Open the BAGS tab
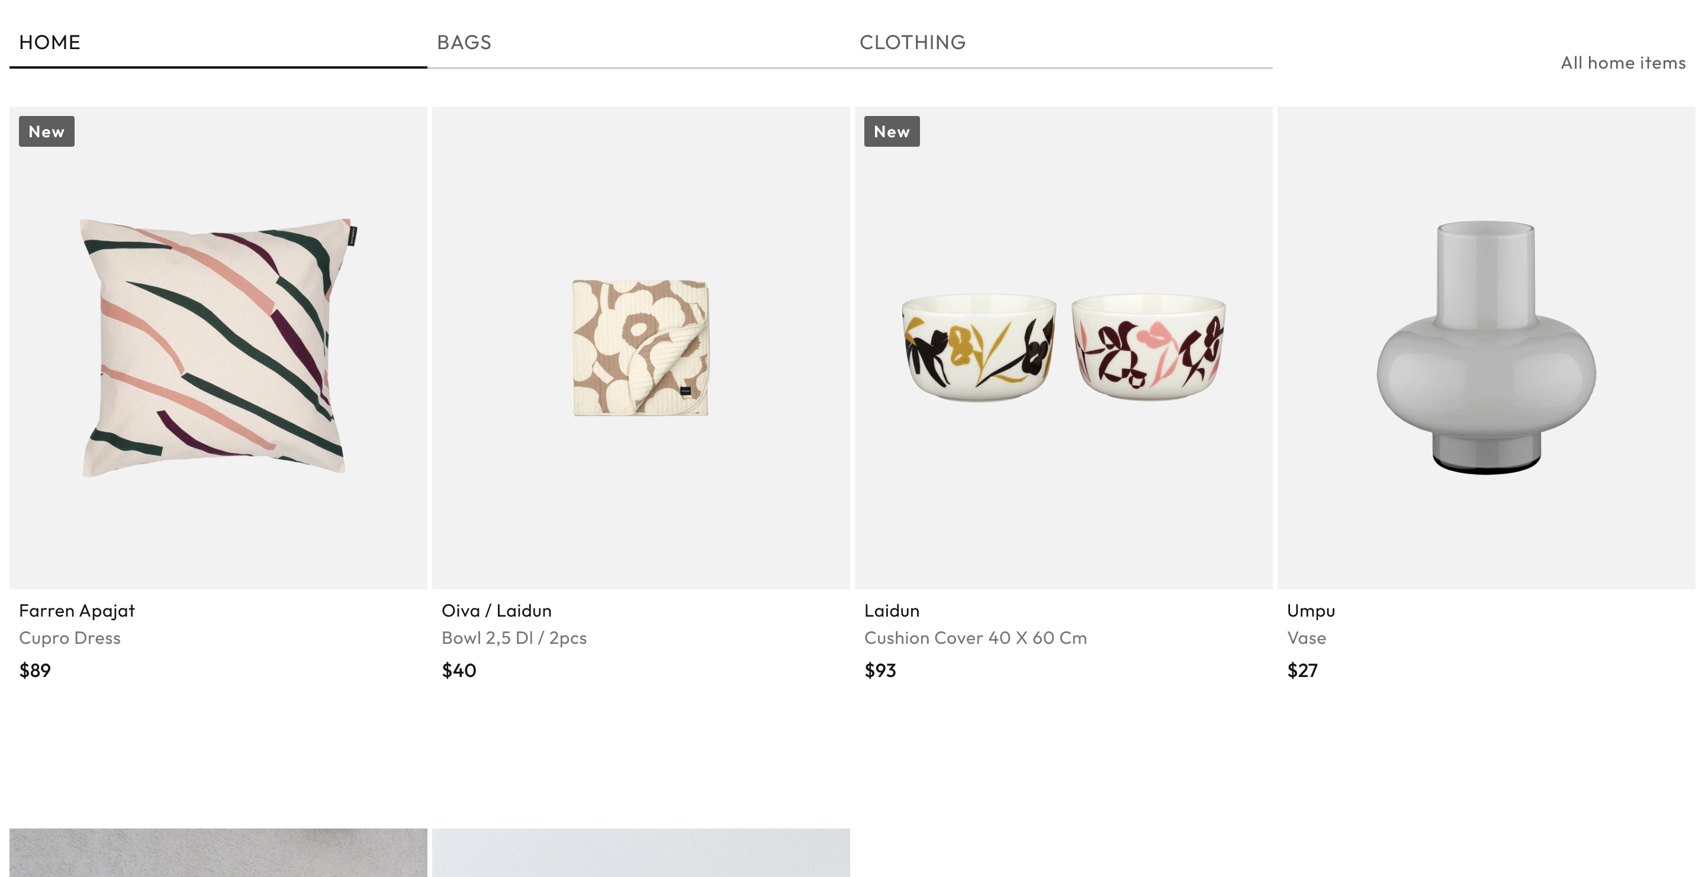This screenshot has width=1705, height=877. click(464, 43)
